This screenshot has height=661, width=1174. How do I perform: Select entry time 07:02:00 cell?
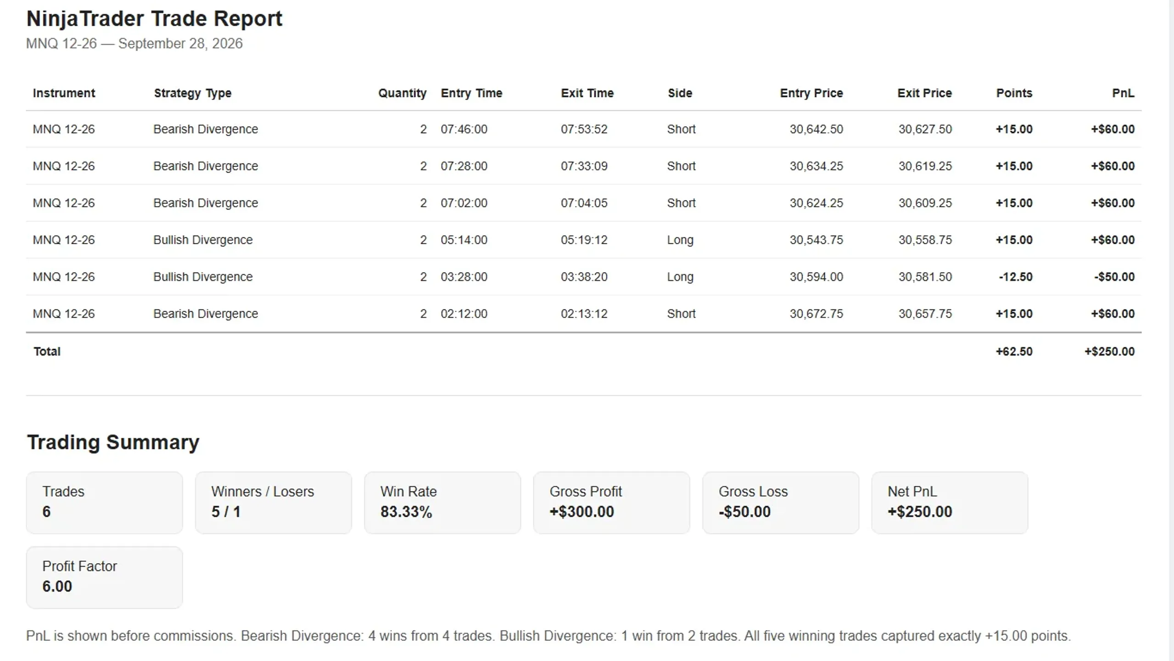coord(464,203)
